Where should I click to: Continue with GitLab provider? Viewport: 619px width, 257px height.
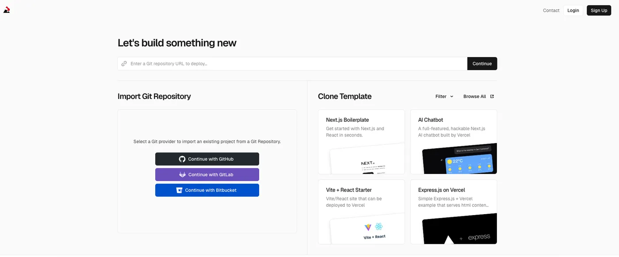tap(207, 174)
